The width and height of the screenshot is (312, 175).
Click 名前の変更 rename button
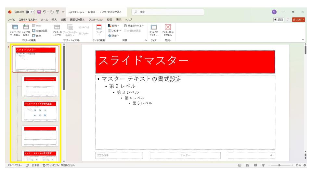click(40, 30)
